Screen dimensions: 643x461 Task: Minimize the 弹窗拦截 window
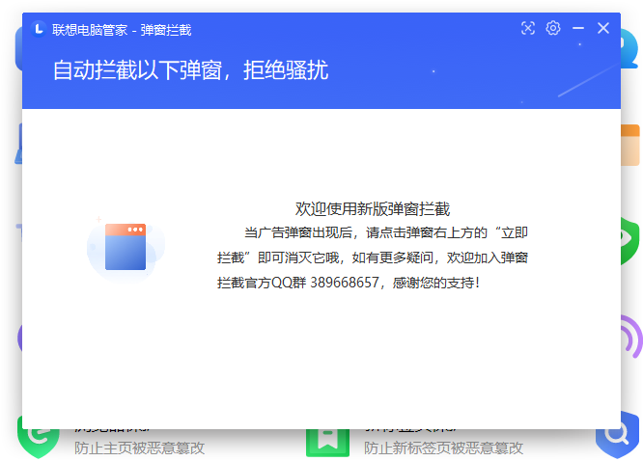(578, 28)
